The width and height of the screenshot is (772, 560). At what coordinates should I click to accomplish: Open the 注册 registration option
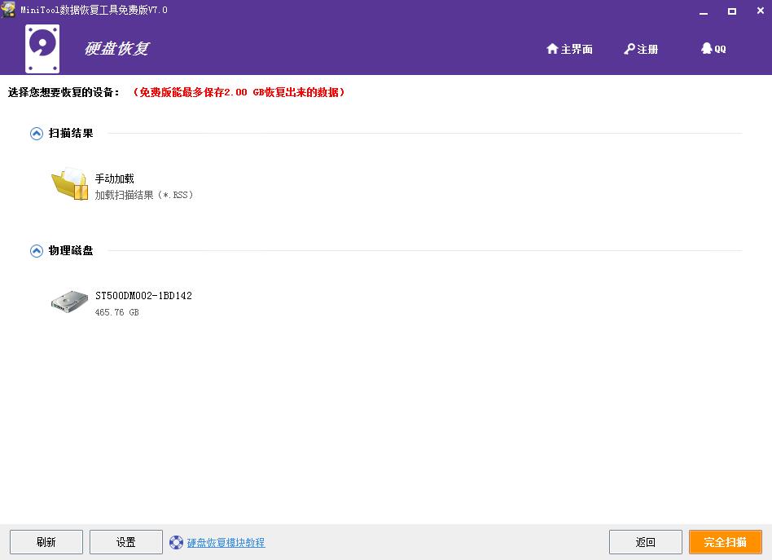[x=641, y=49]
